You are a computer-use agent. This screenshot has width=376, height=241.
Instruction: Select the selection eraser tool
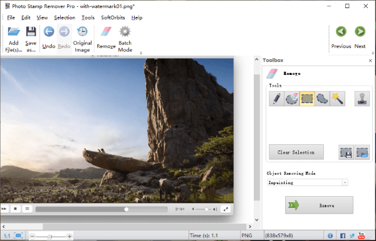(291, 99)
